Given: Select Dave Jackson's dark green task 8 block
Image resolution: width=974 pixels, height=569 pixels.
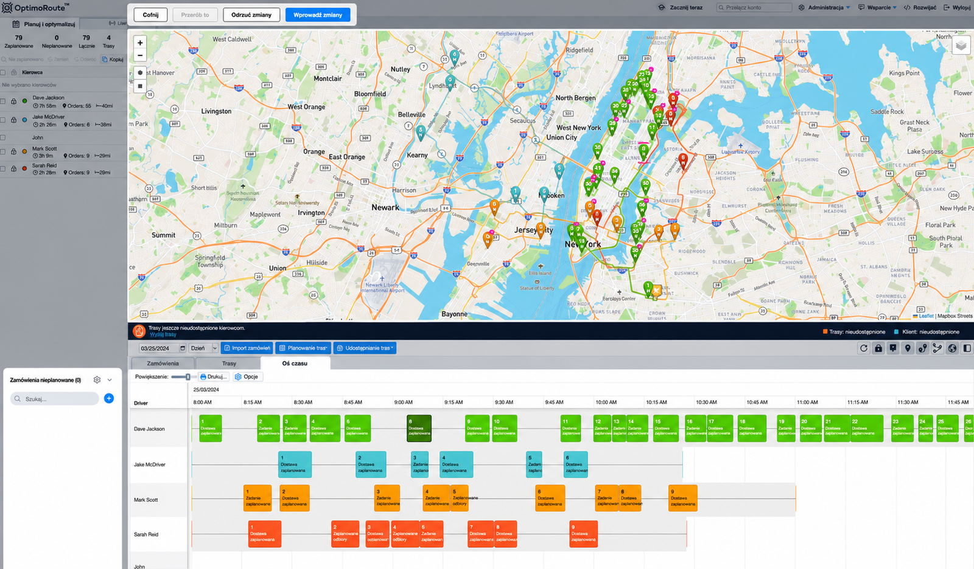Looking at the screenshot, I should coord(419,429).
